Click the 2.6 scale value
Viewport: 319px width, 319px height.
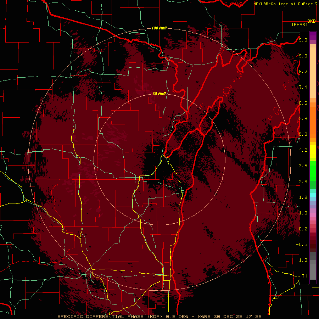(303, 182)
